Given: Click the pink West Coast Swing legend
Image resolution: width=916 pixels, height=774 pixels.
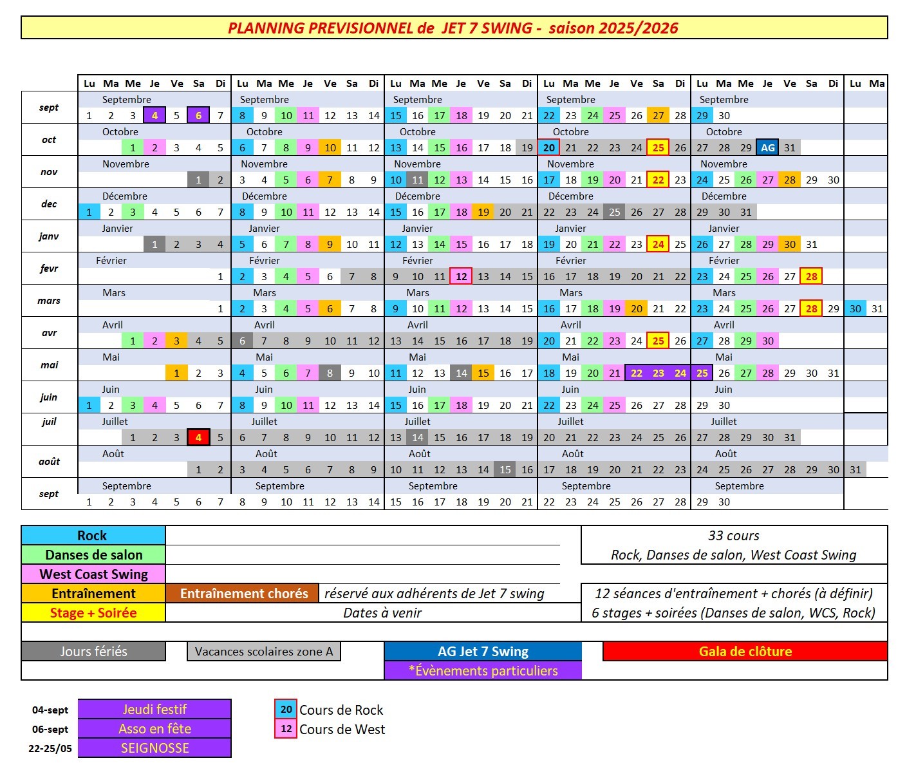Looking at the screenshot, I should click(x=93, y=574).
